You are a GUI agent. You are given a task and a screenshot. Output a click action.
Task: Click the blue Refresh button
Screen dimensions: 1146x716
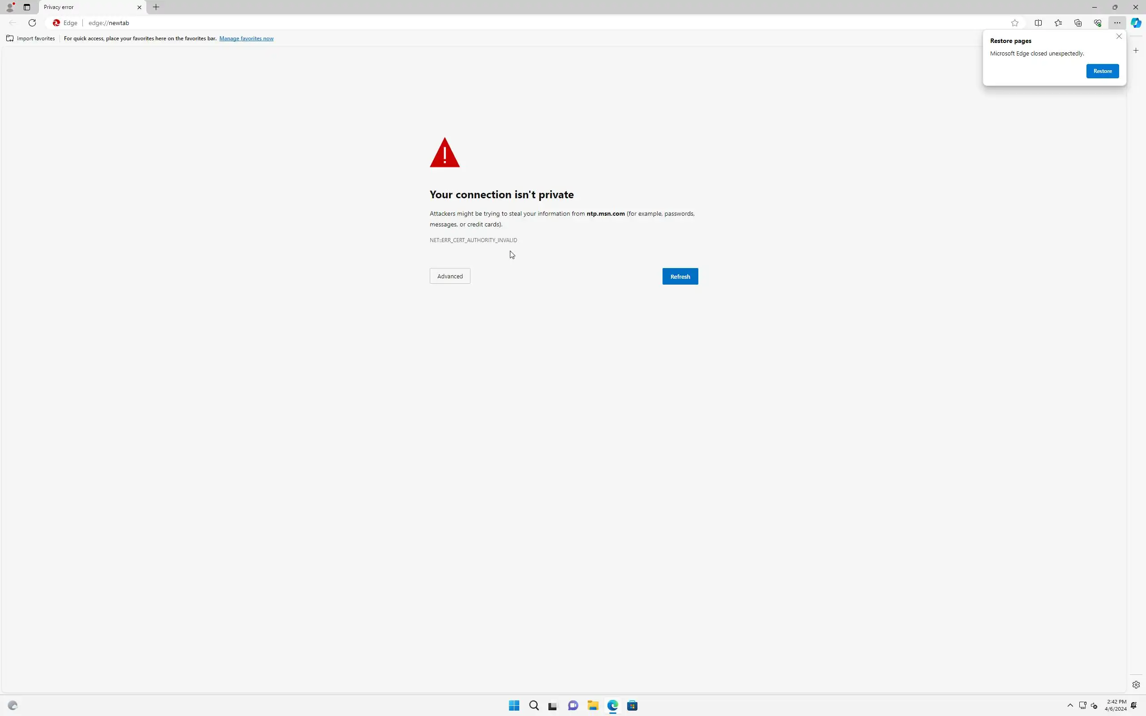pyautogui.click(x=680, y=277)
